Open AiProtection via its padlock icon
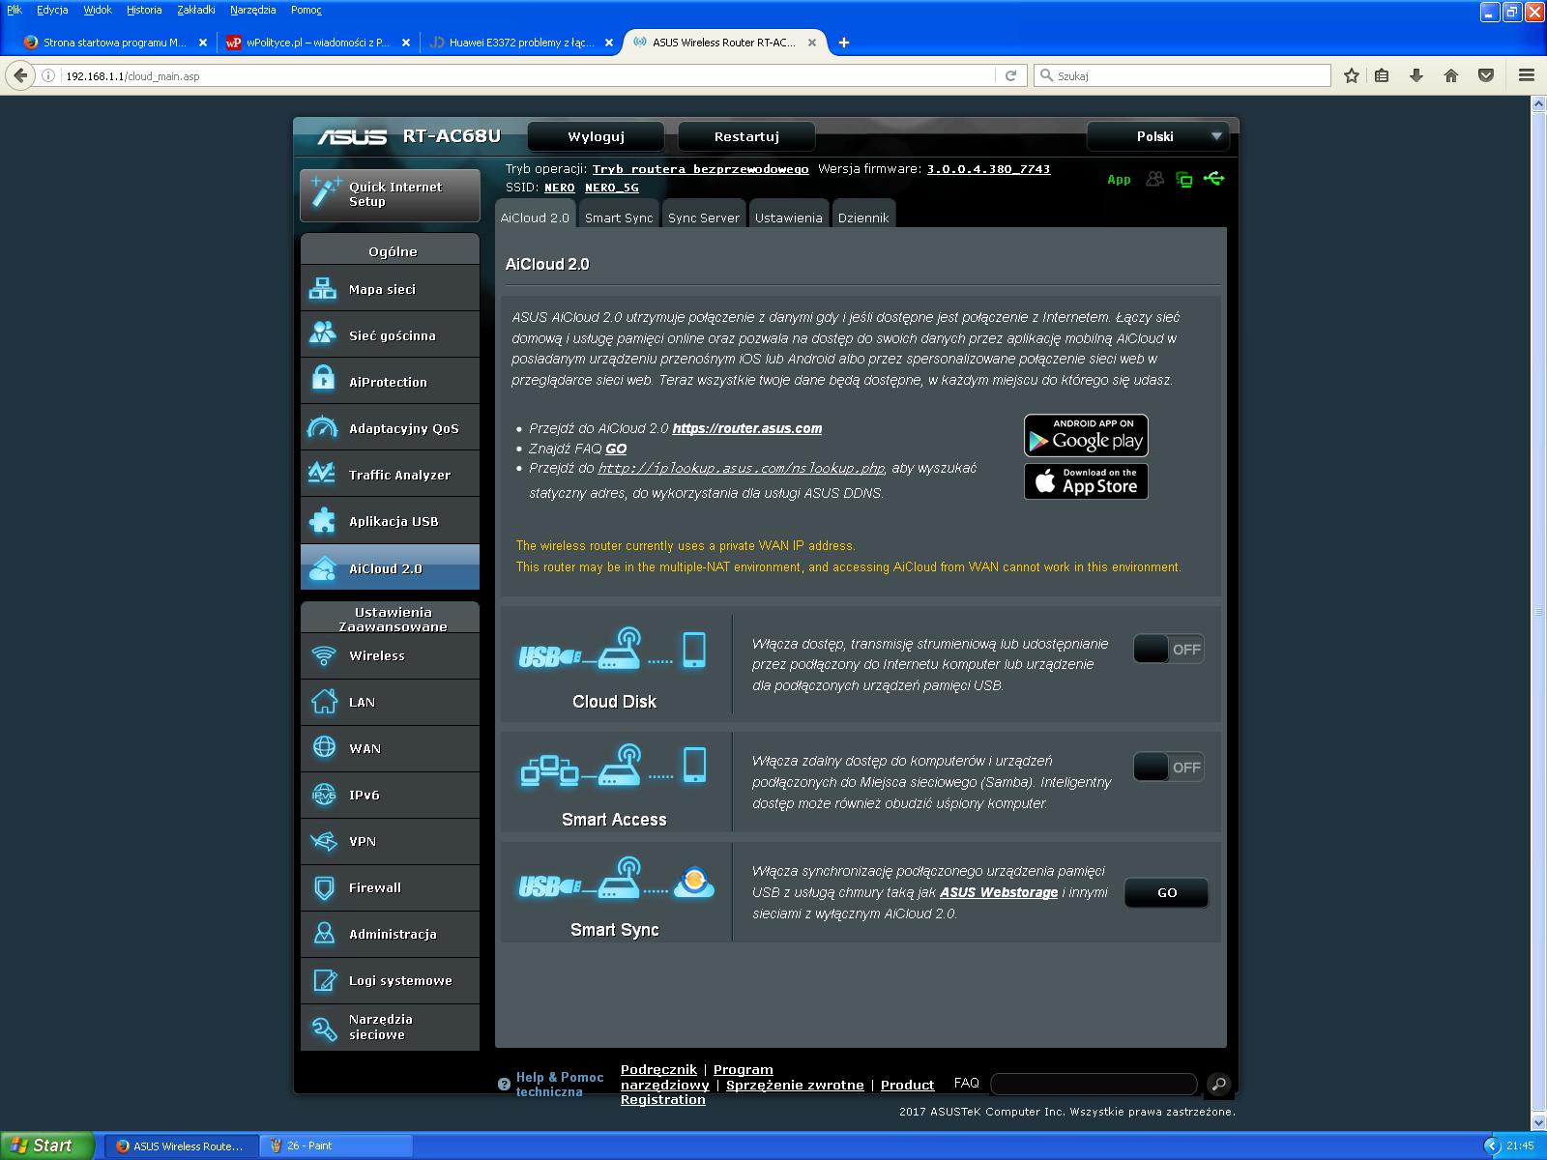This screenshot has height=1160, width=1547. pyautogui.click(x=323, y=381)
